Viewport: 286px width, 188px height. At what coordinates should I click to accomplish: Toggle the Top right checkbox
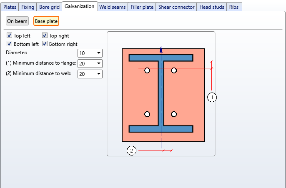point(45,36)
